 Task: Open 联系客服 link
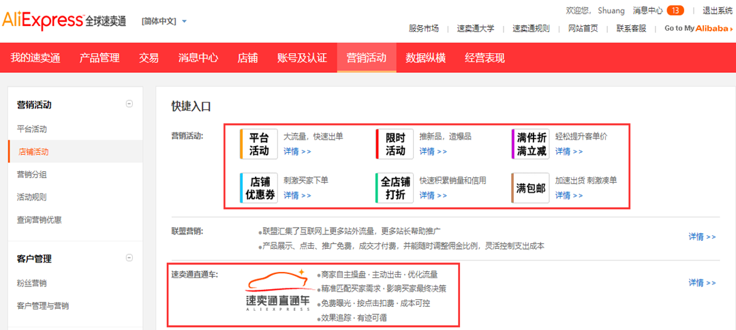[x=631, y=28]
